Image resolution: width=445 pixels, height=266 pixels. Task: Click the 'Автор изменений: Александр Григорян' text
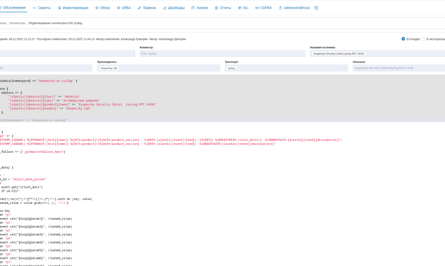[122, 39]
